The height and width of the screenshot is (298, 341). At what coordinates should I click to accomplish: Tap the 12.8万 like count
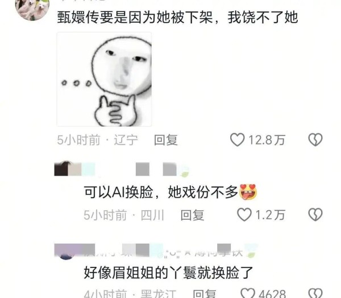point(267,140)
